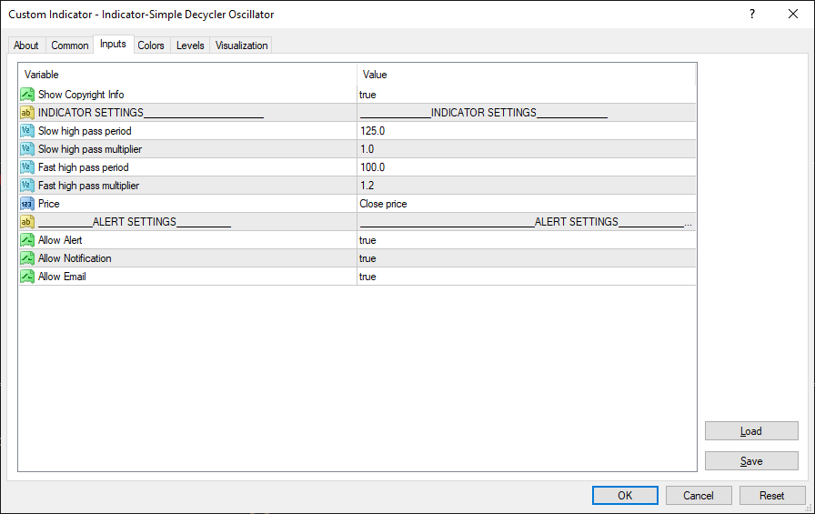The width and height of the screenshot is (815, 514).
Task: Select the 'Price' variable name
Action: (x=49, y=204)
